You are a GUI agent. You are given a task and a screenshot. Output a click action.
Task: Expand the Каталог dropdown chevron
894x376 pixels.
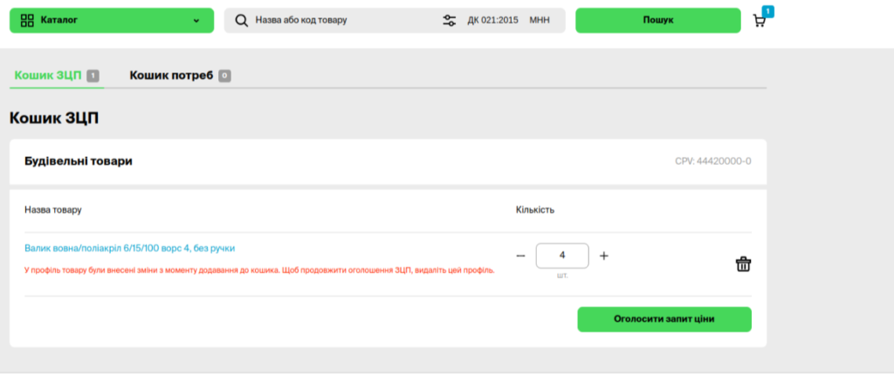[x=196, y=21]
